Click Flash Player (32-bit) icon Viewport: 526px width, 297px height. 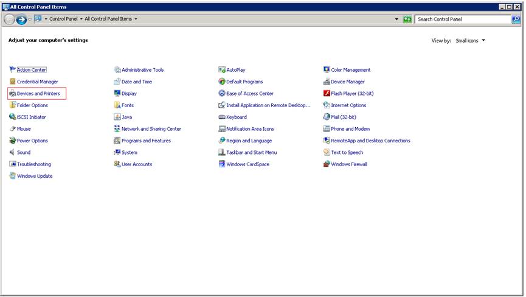pos(327,93)
